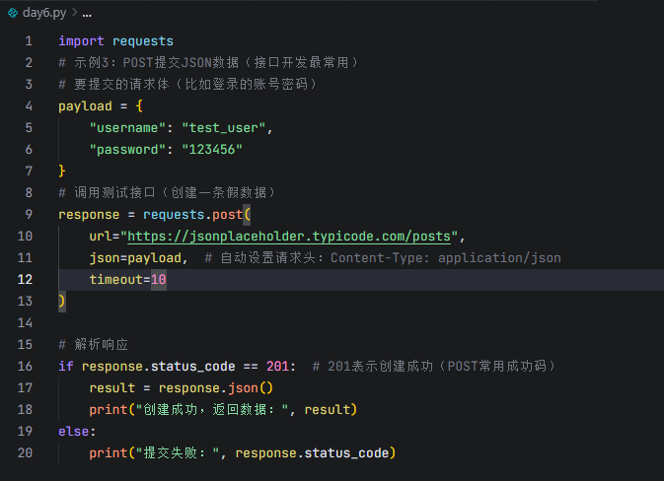Click 'print' on line 18
Viewport: 664px width, 481px height.
tap(109, 409)
